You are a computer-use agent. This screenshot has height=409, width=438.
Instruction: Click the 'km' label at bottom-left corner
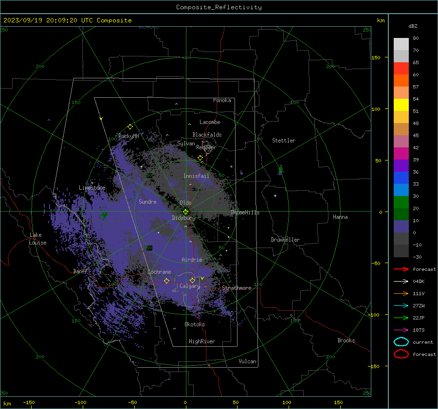click(x=7, y=404)
